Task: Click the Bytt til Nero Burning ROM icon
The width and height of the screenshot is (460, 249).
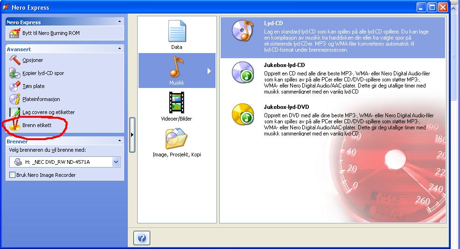Action: (14, 33)
